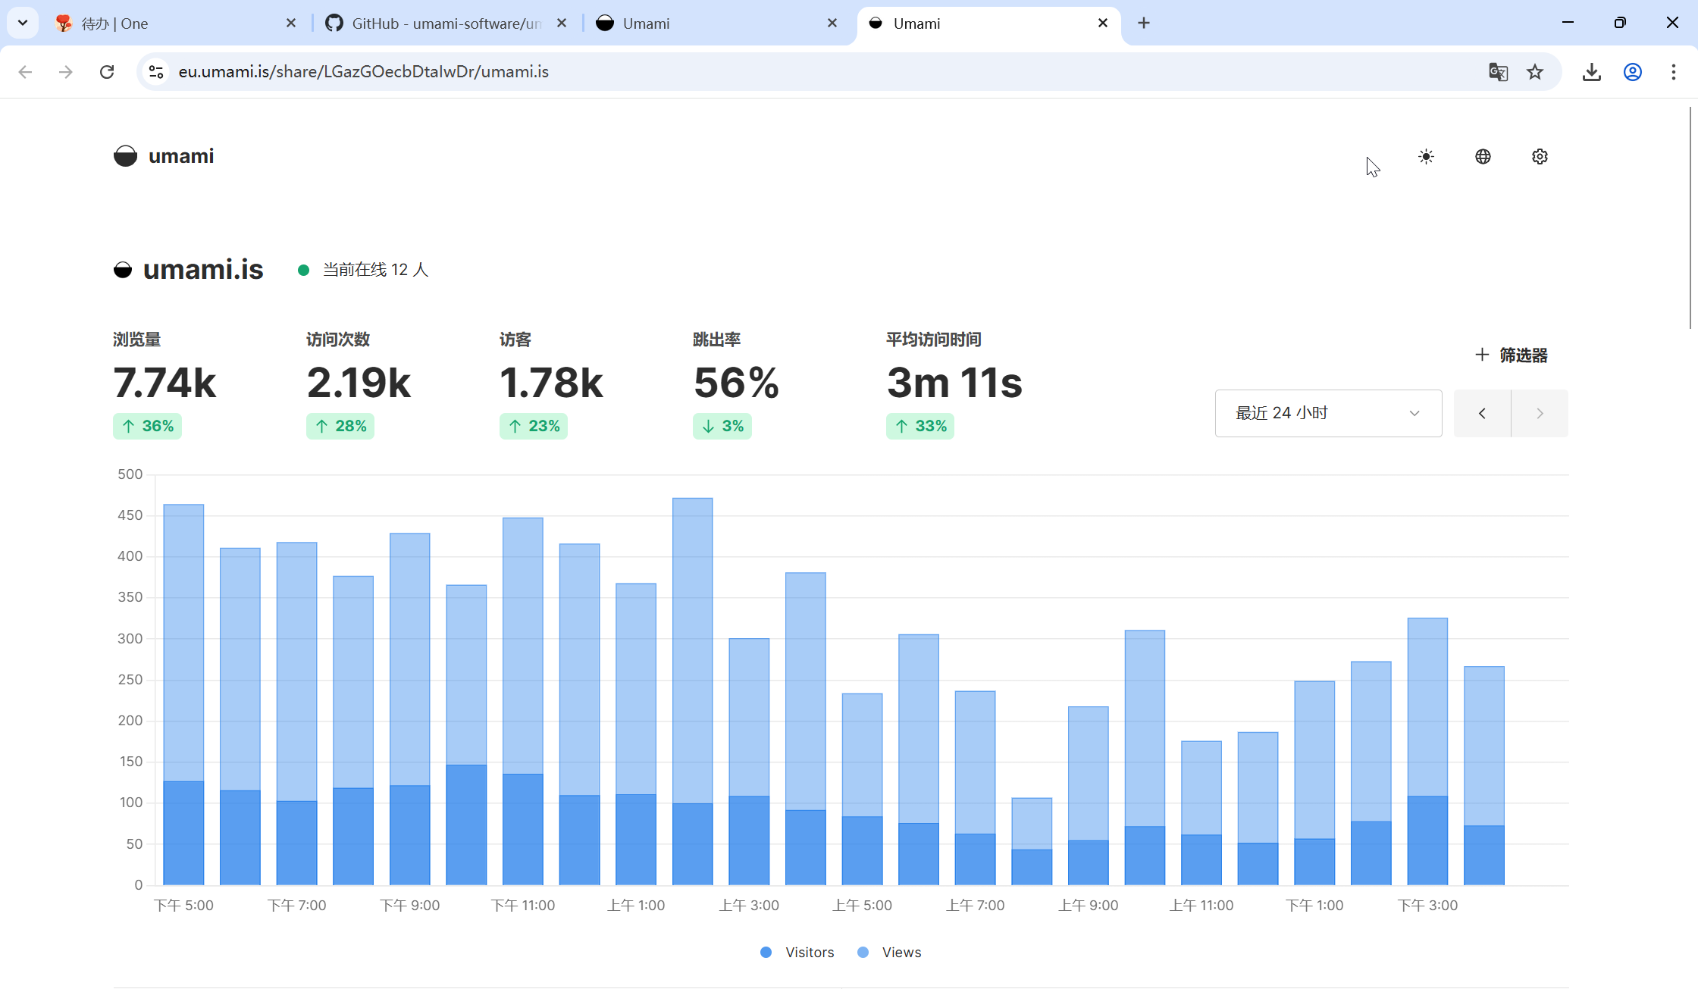Click the umami.is website title
The width and height of the screenshot is (1698, 989).
point(203,270)
